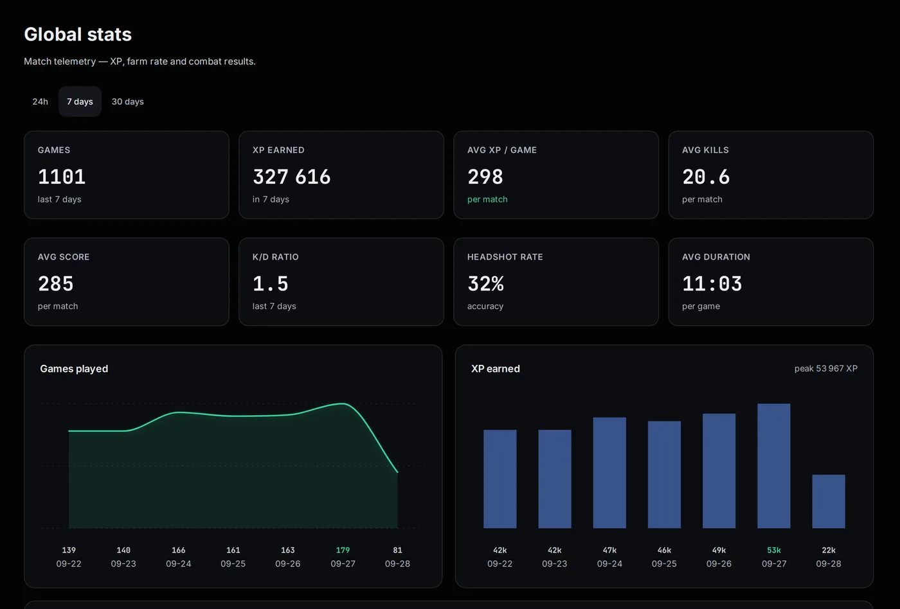Click the green 53k XP label
The image size is (900, 609).
[774, 550]
